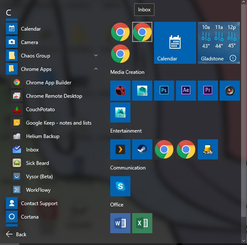This screenshot has height=245, width=247.
Task: Expand the Chaos Group folder
Action: pyautogui.click(x=52, y=56)
